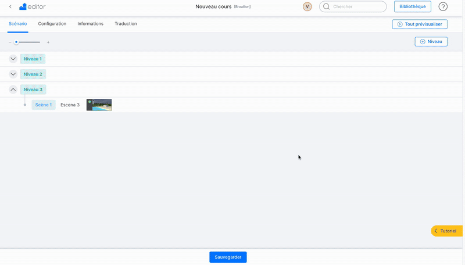Expand the Niveau 1 chevron
The height and width of the screenshot is (265, 465).
coord(13,59)
